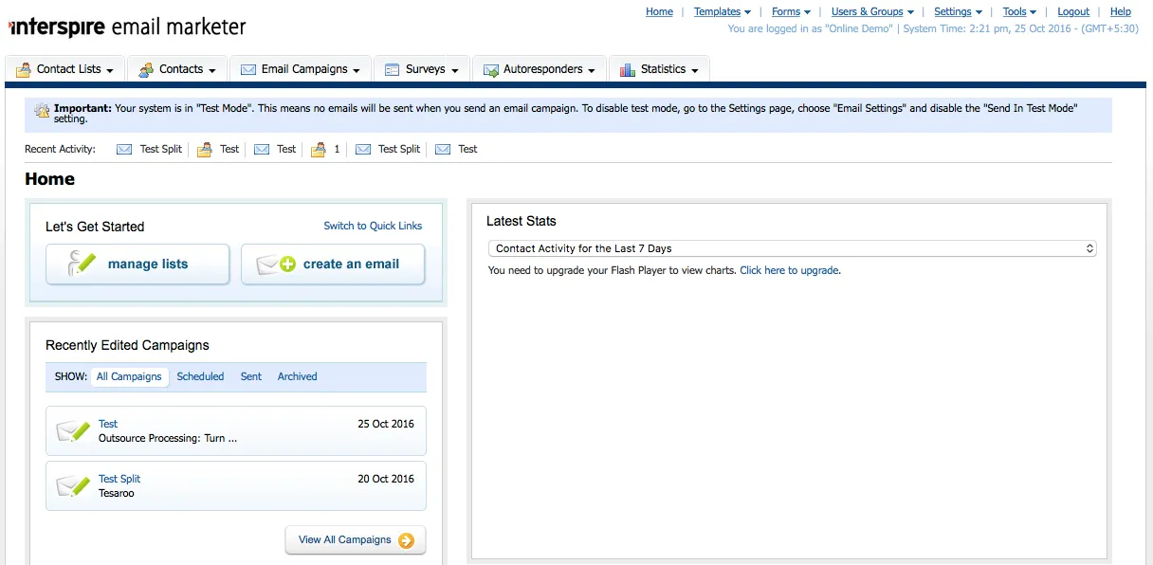Image resolution: width=1153 pixels, height=565 pixels.
Task: Open the Settings dropdown menu
Action: (957, 11)
